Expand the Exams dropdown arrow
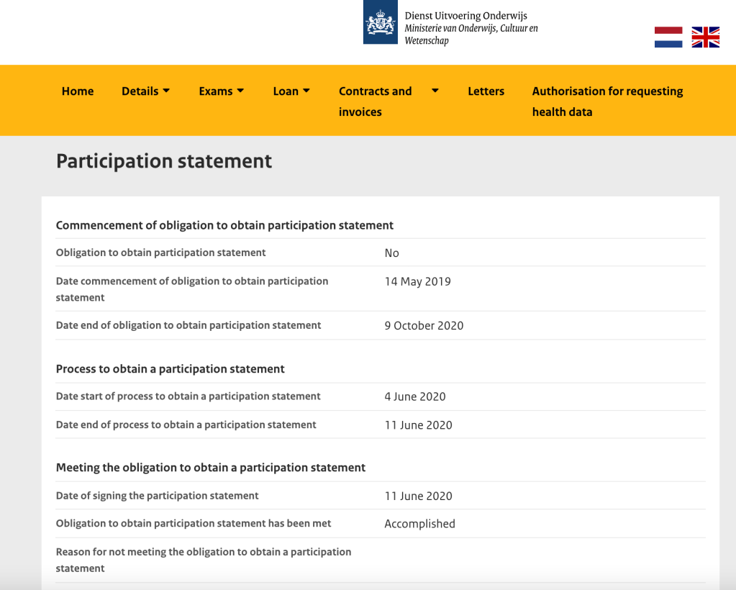This screenshot has height=590, width=736. [240, 91]
